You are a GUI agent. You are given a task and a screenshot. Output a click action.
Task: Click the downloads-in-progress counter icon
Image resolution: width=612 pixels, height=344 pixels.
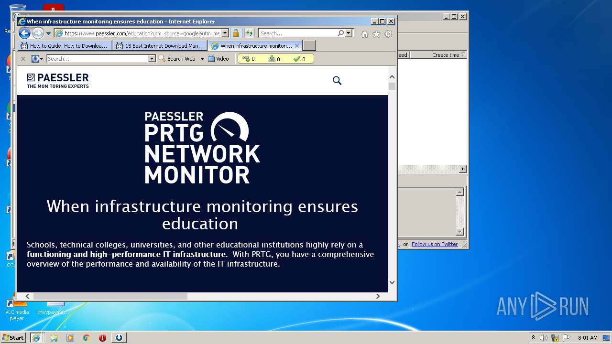point(274,59)
